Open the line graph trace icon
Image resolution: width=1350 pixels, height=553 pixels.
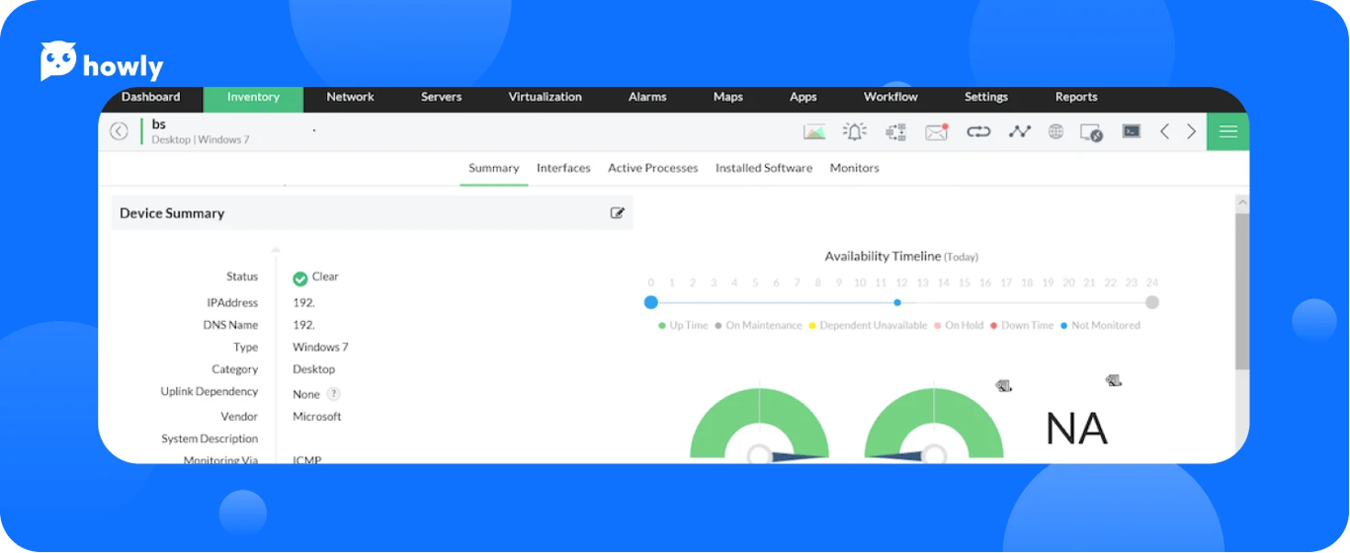pos(1019,131)
